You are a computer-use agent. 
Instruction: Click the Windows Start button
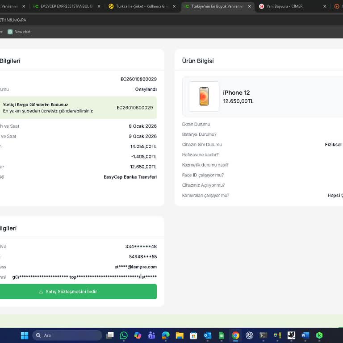pyautogui.click(x=25, y=335)
